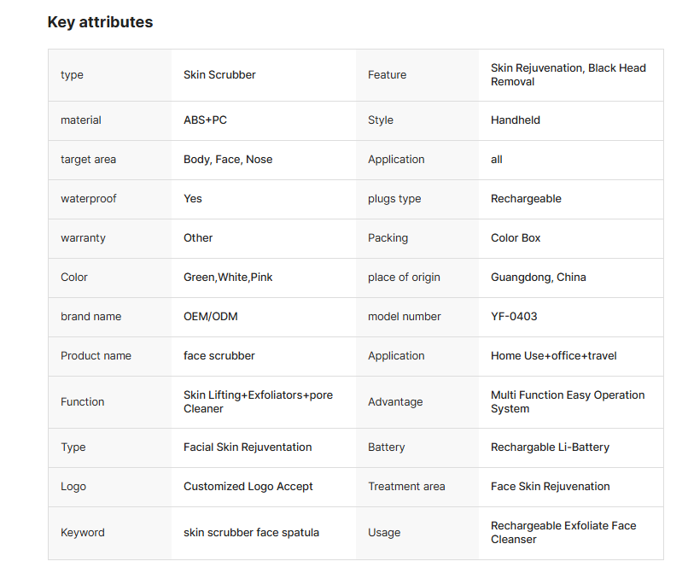Click the "Key attributes" heading
688x573 pixels.
coord(100,22)
